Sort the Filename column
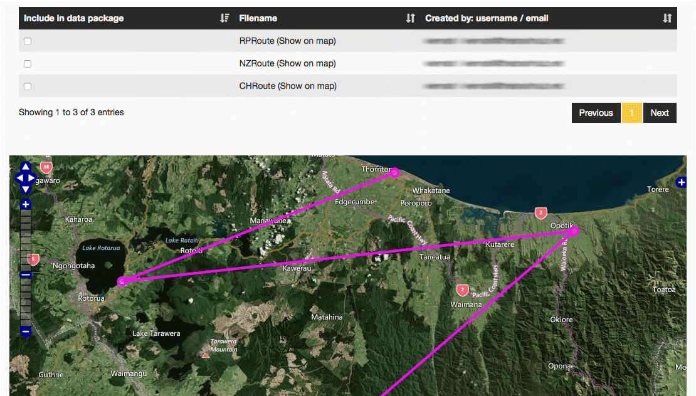This screenshot has height=396, width=696. click(411, 18)
